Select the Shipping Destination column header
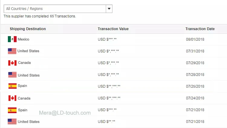Viewport: 227px width, 128px height. (28, 29)
